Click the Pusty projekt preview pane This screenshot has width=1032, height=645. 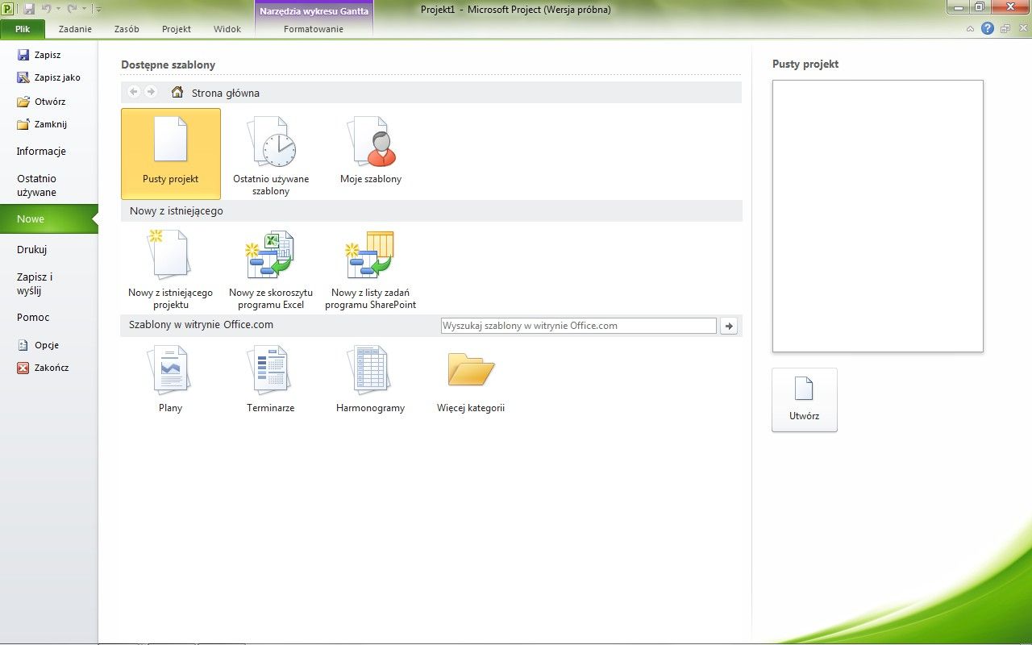pos(878,216)
